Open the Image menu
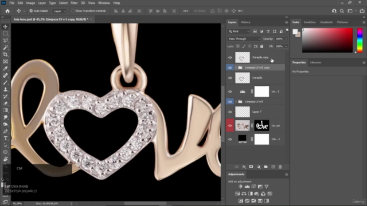 pos(30,3)
